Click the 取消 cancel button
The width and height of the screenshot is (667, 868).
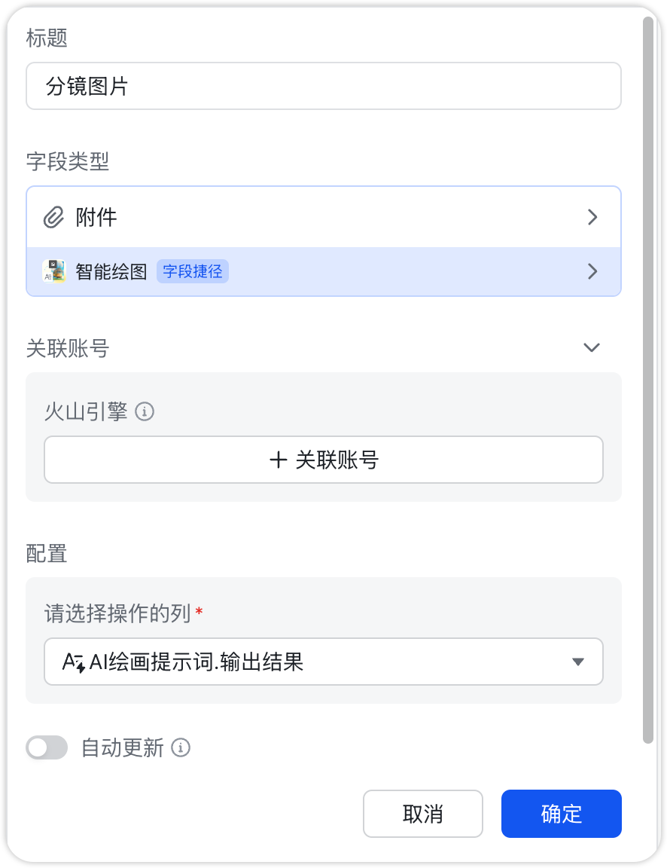click(423, 814)
